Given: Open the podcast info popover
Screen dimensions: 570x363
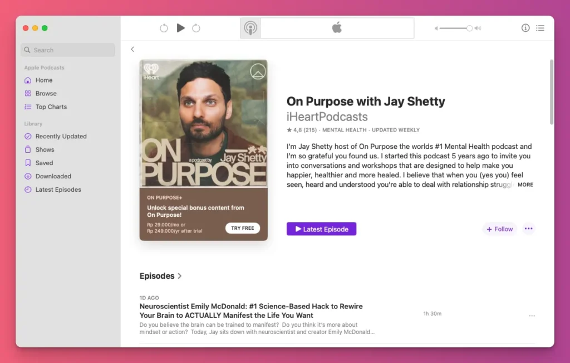Looking at the screenshot, I should click(x=525, y=28).
